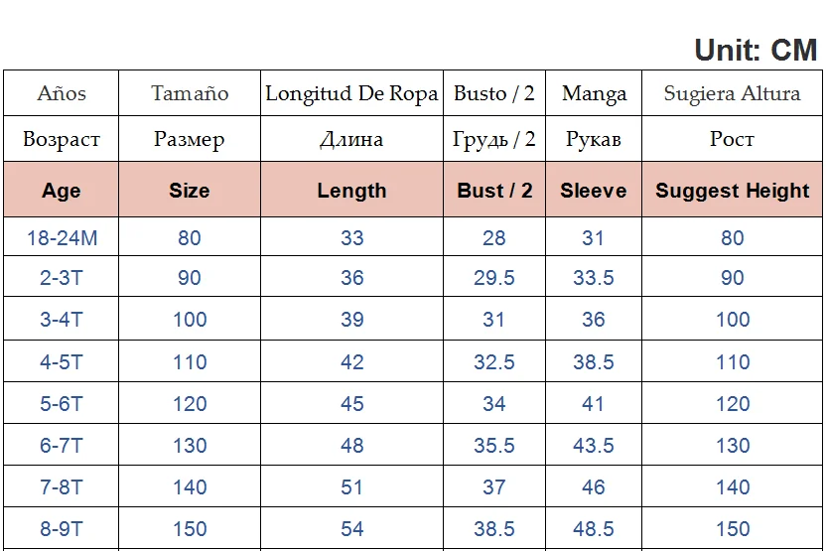Select the 'Size' column header
Viewport: 827px width, 551px height.
point(190,191)
